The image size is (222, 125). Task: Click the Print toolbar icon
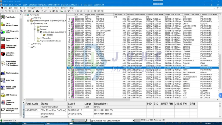(29, 11)
